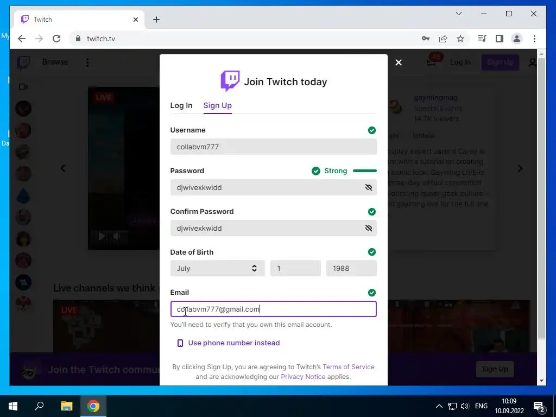The height and width of the screenshot is (417, 556).
Task: Close the Join Twitch sign-up dialog
Action: point(399,62)
